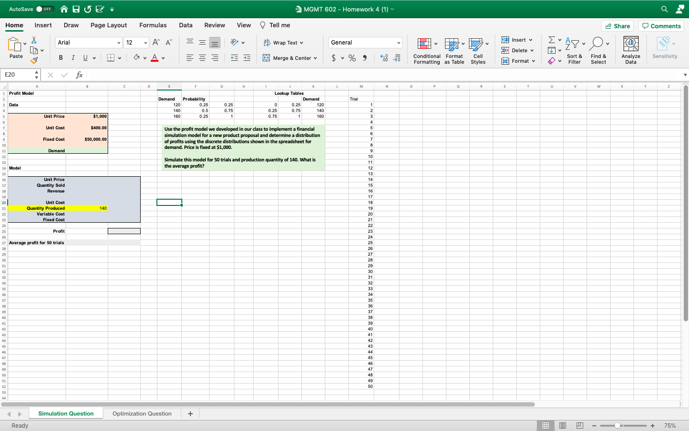Click the AutoSum icon
The height and width of the screenshot is (431, 689).
coord(551,39)
